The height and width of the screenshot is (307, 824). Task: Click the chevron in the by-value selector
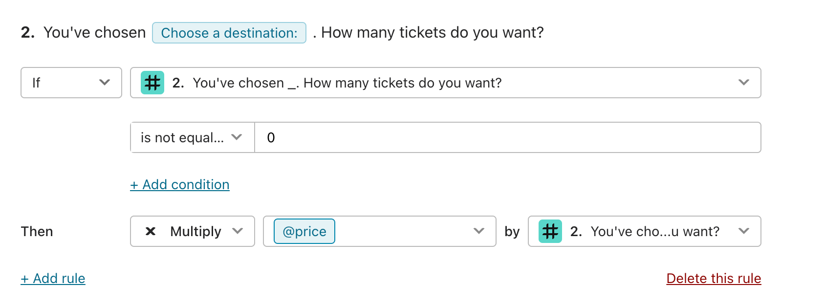[743, 231]
